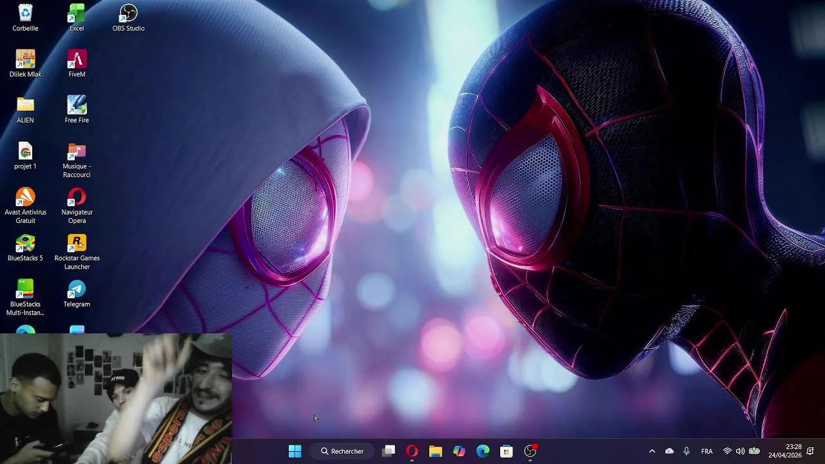The width and height of the screenshot is (825, 464).
Task: Open Opera from the taskbar
Action: point(412,451)
